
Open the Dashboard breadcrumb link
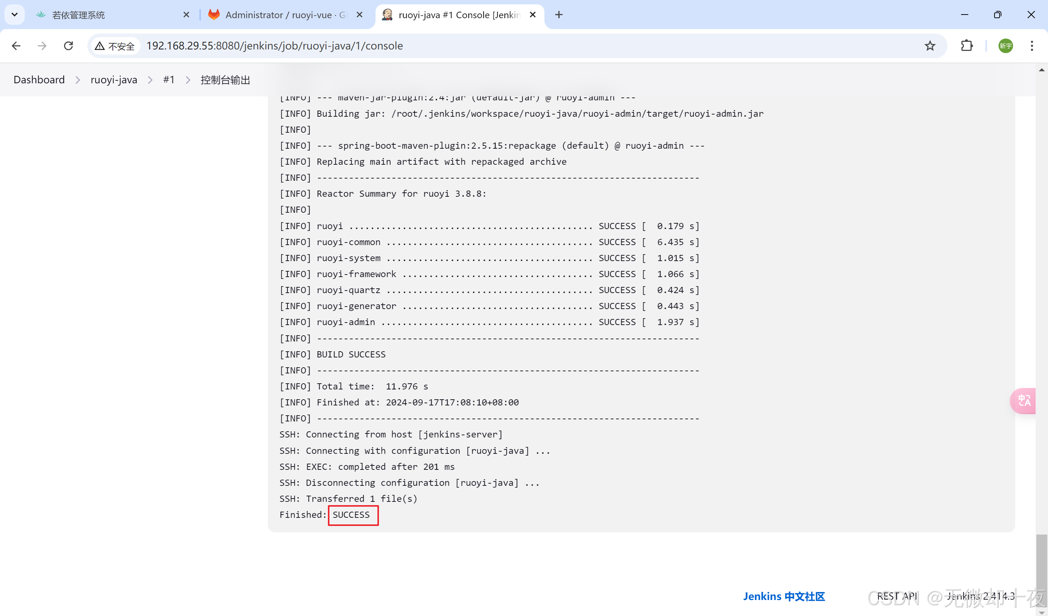39,80
